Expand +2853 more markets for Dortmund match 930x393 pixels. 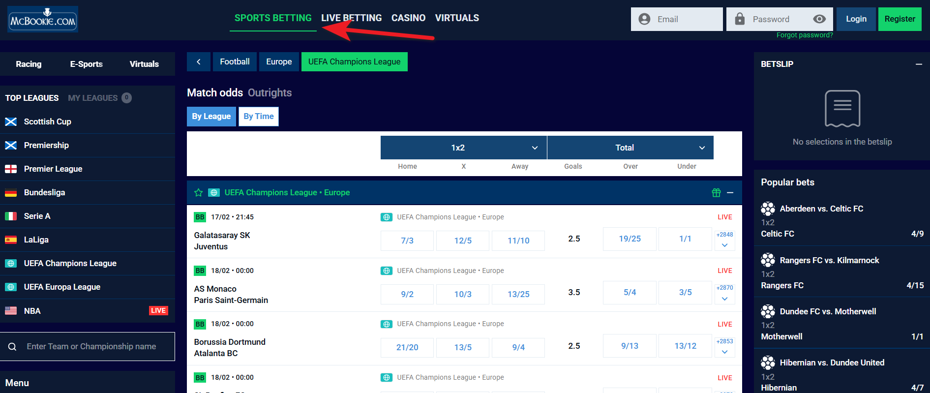tap(724, 346)
